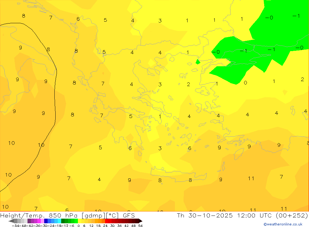Click the 'UTC' timezone label

pyautogui.click(x=266, y=215)
